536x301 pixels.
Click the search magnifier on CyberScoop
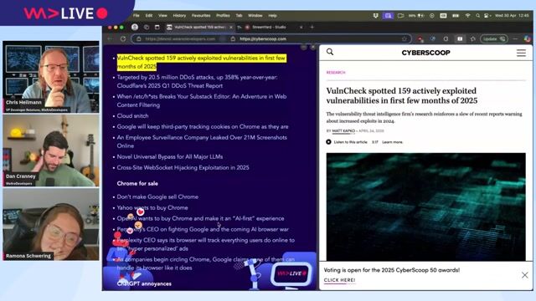[x=330, y=52]
